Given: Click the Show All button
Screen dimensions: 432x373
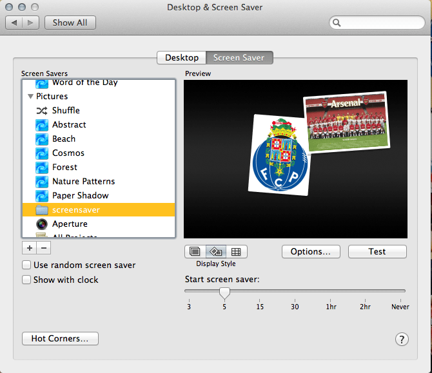Looking at the screenshot, I should coord(70,23).
